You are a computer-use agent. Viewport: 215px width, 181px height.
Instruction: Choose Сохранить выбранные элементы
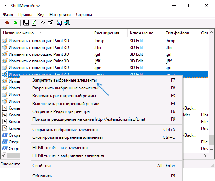[101, 130]
